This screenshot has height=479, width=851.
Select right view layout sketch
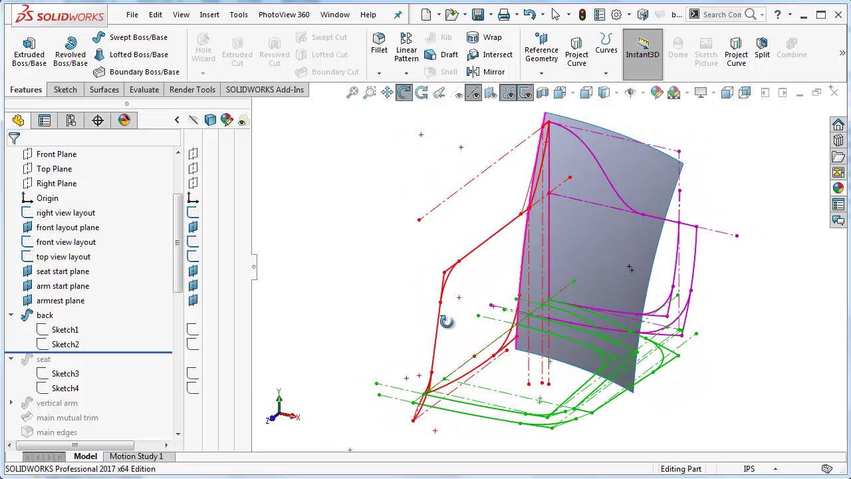66,213
